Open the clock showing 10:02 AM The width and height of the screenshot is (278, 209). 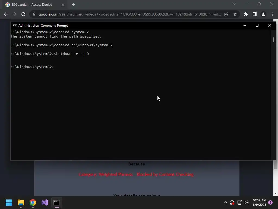[x=259, y=202]
